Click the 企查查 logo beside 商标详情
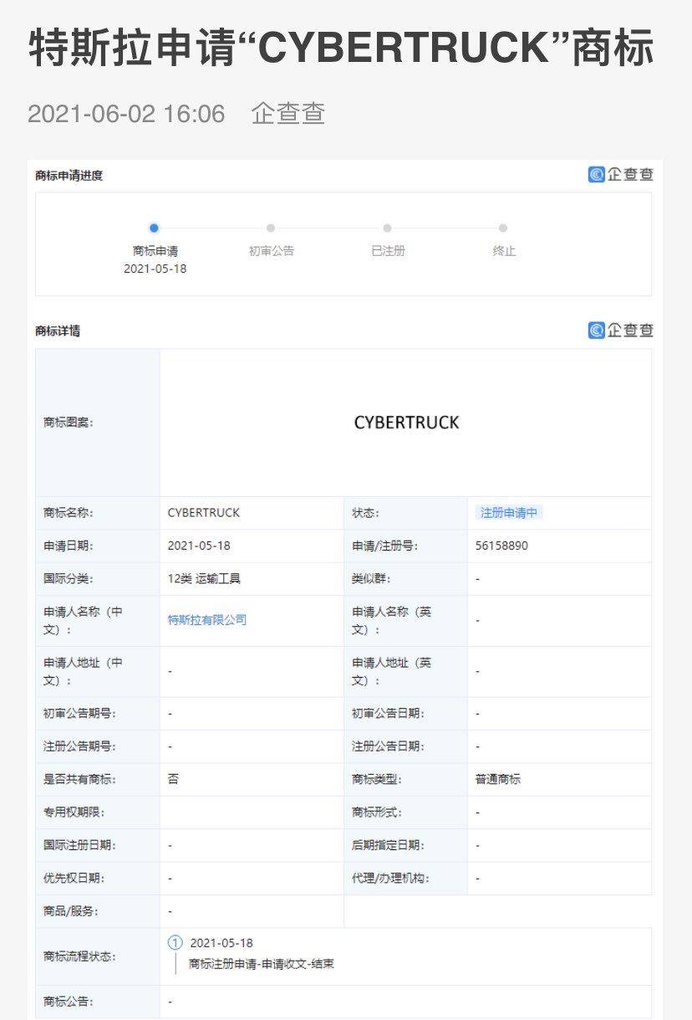This screenshot has width=692, height=1020. 620,331
